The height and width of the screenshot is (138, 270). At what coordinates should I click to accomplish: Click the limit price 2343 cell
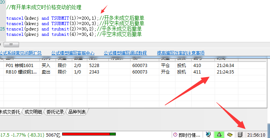(98, 72)
